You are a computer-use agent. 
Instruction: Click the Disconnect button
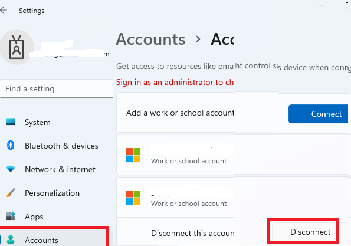(310, 232)
